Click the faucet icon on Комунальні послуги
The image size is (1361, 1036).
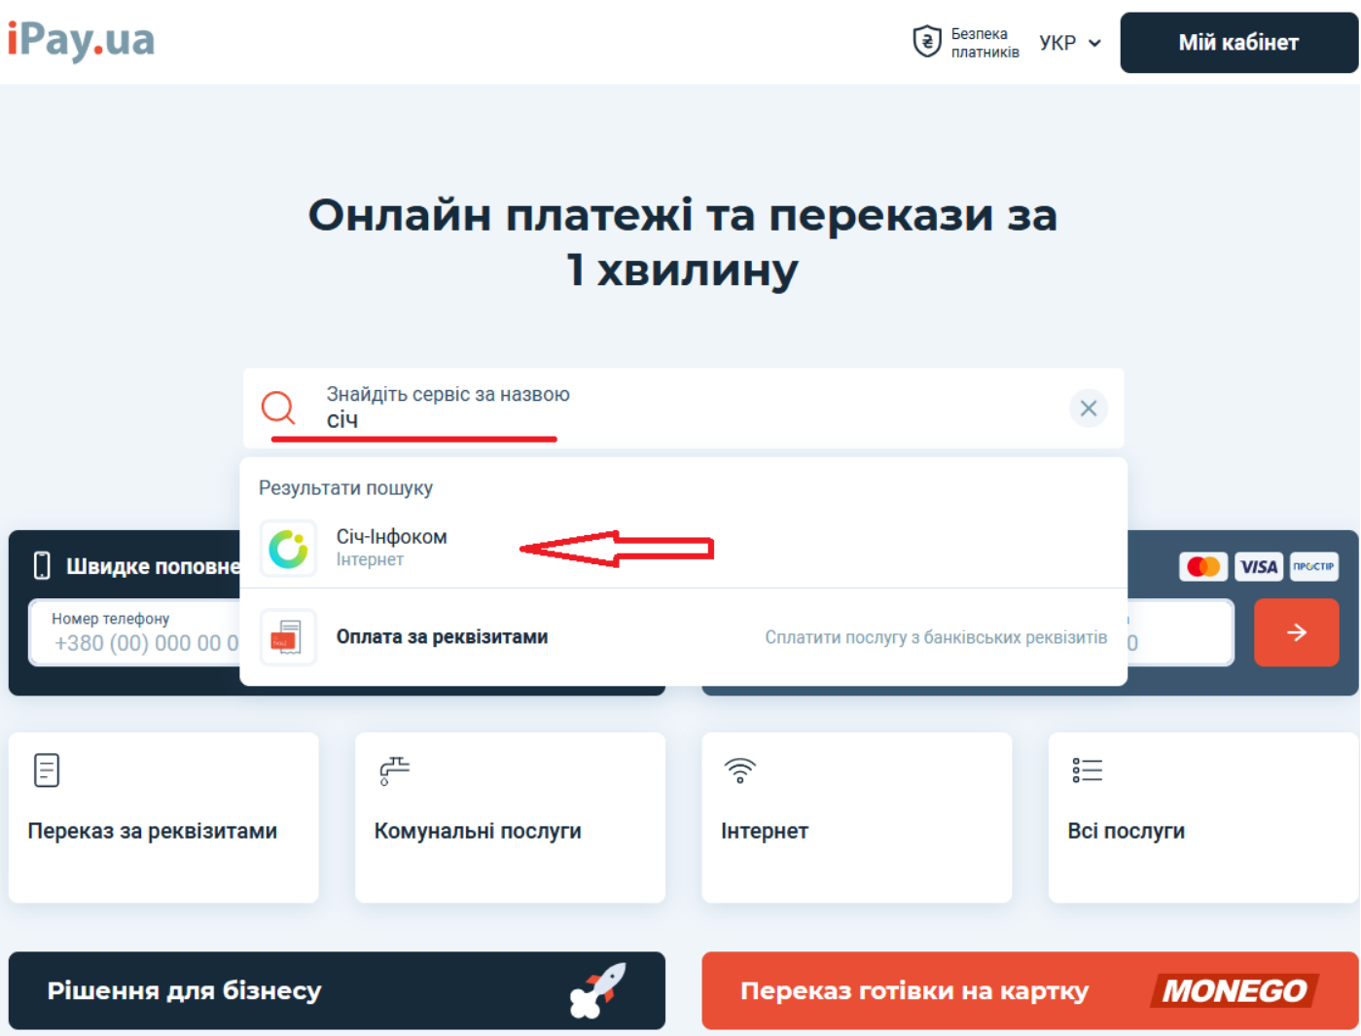pos(394,770)
